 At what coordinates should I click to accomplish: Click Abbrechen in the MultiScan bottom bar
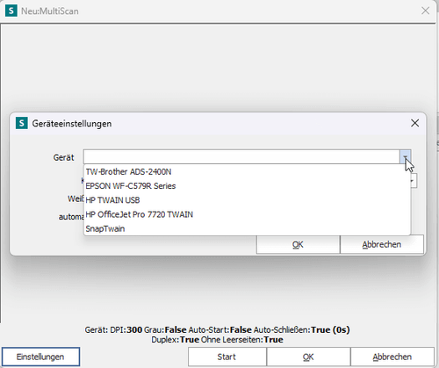pyautogui.click(x=392, y=357)
